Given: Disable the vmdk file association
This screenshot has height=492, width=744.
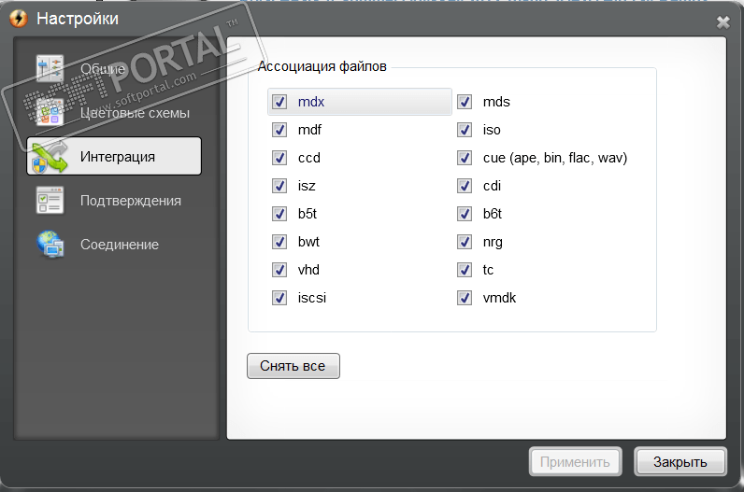Looking at the screenshot, I should tap(465, 298).
